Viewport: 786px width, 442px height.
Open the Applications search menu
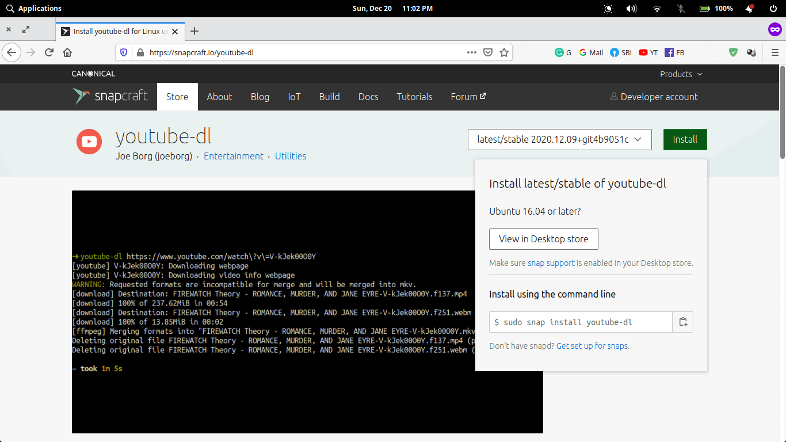(33, 9)
